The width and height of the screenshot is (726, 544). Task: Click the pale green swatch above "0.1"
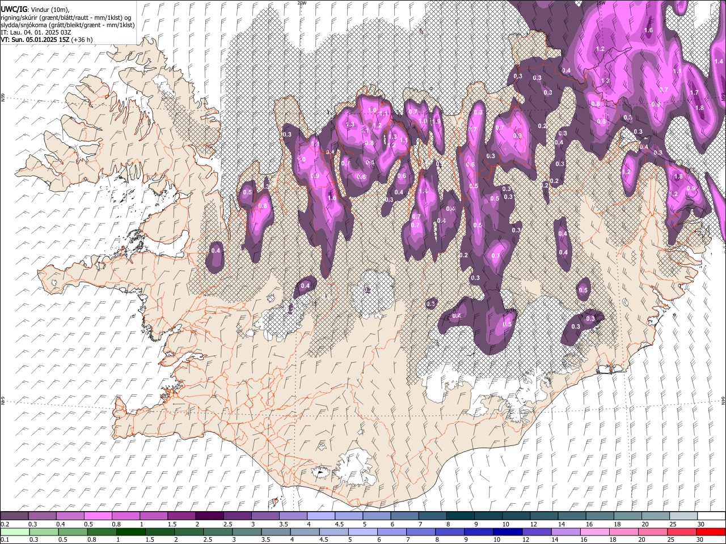(14, 532)
